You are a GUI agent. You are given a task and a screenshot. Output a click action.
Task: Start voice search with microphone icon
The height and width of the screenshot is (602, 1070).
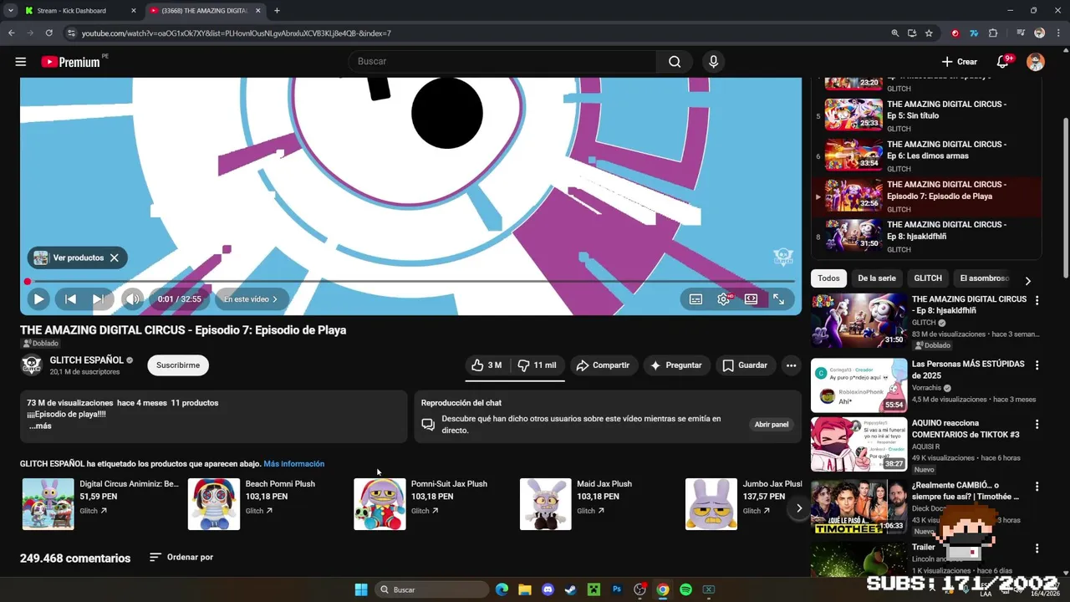713,62
